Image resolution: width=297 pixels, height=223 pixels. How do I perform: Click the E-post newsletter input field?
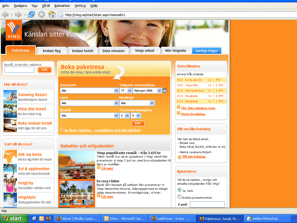[x=207, y=205]
